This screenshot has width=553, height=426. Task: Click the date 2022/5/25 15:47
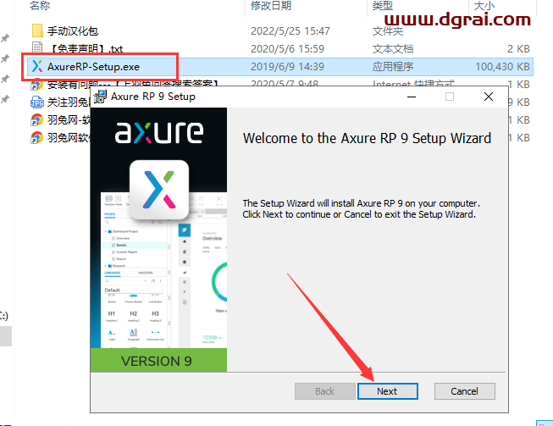click(x=290, y=31)
